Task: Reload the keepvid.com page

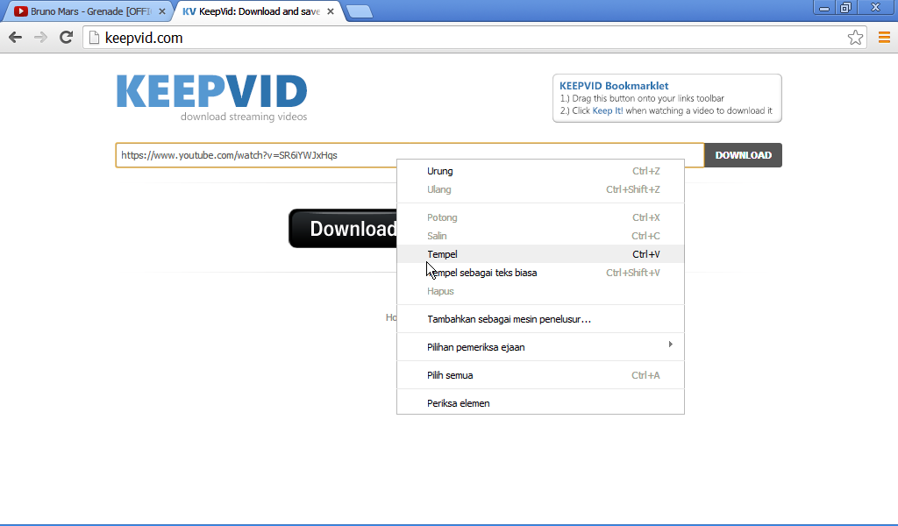Action: pos(67,38)
